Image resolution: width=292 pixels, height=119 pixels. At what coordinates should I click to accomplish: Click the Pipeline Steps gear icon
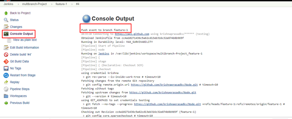[6, 89]
